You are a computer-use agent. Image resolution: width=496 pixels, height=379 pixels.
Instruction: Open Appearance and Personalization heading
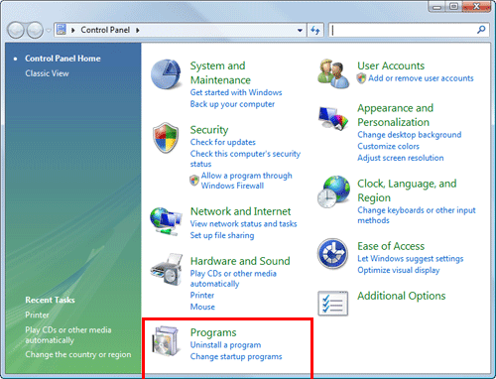pos(396,115)
